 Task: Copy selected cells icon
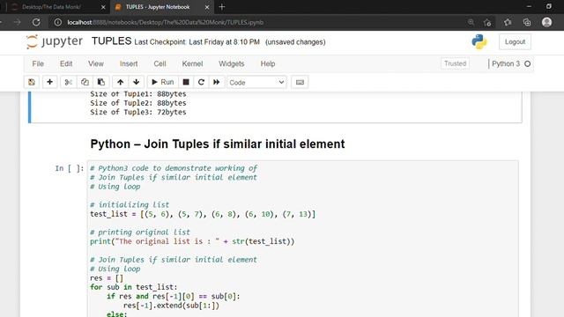pos(85,82)
